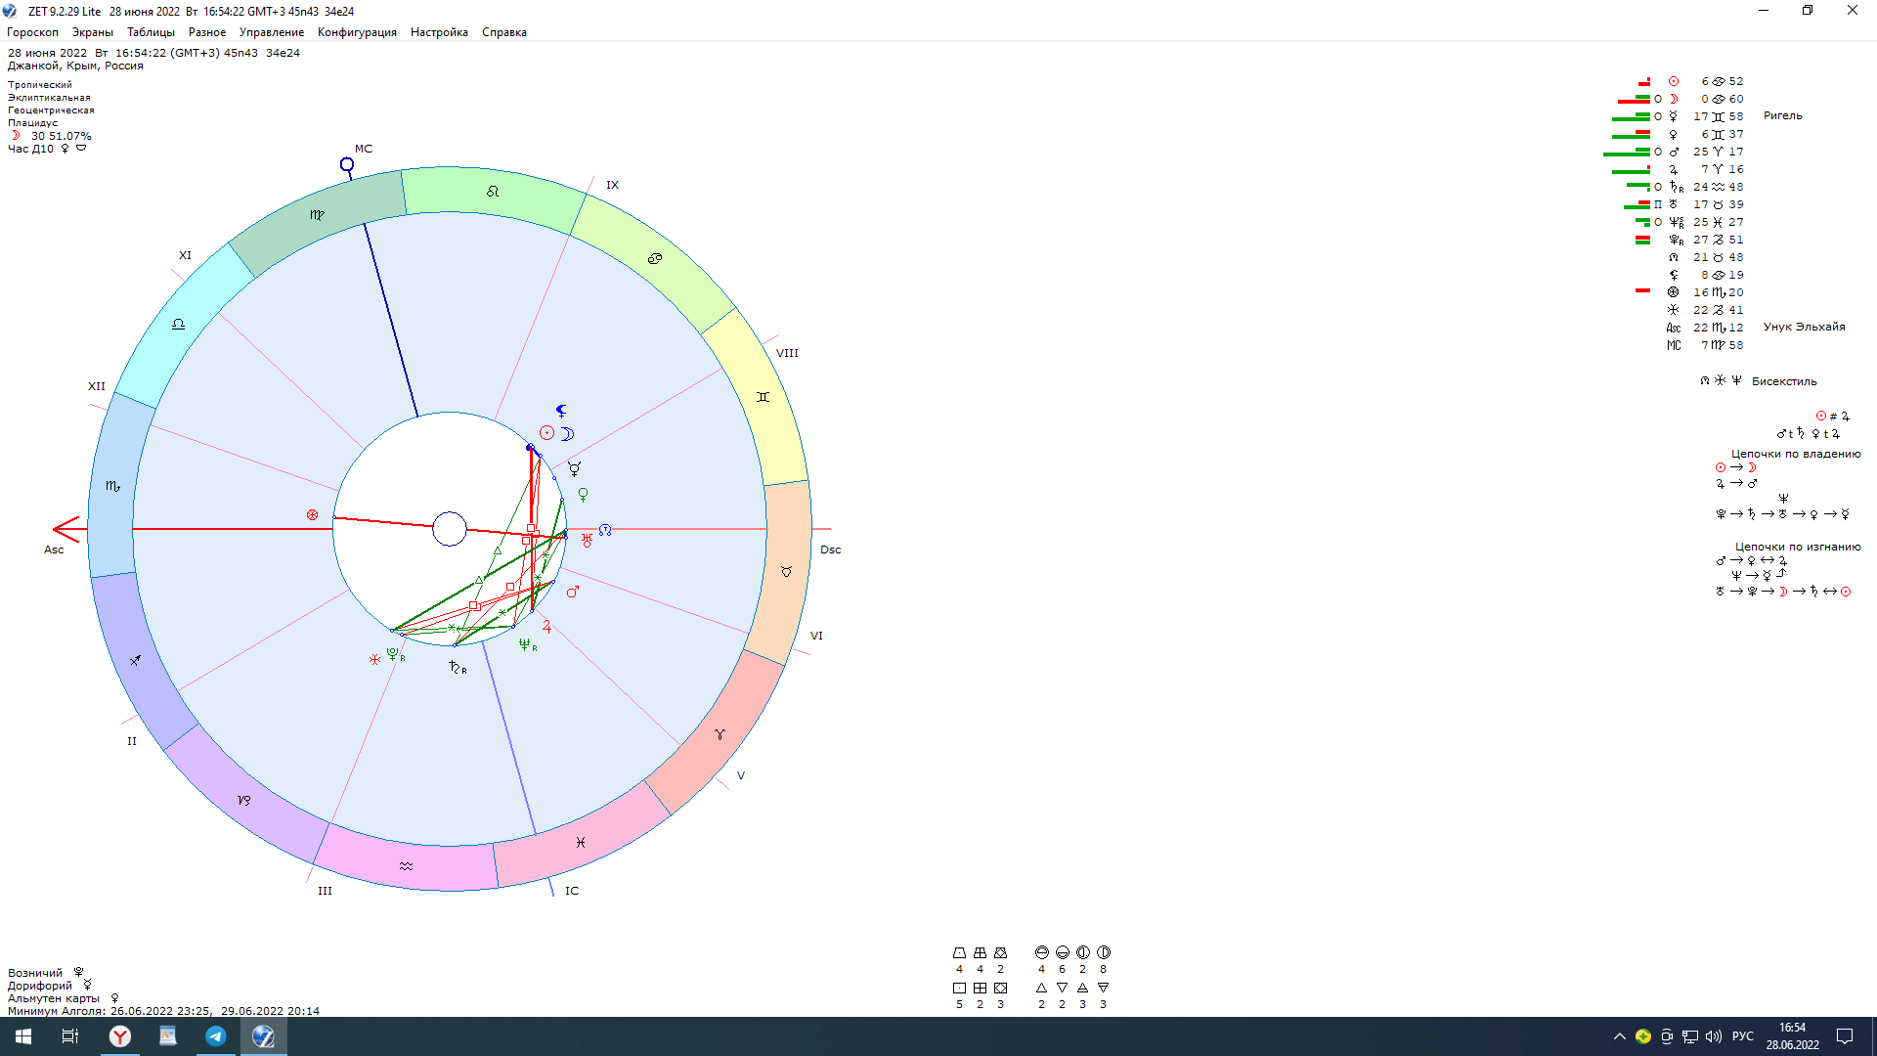
Task: Click Saturn retrograde symbol in positions table
Action: pyautogui.click(x=1676, y=187)
